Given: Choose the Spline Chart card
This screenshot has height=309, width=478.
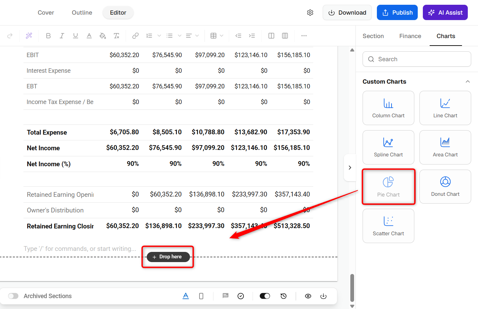Looking at the screenshot, I should pos(388,147).
